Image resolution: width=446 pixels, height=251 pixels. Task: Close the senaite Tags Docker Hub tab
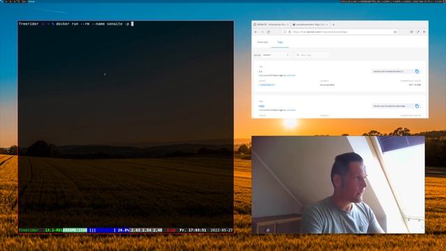tap(327, 25)
